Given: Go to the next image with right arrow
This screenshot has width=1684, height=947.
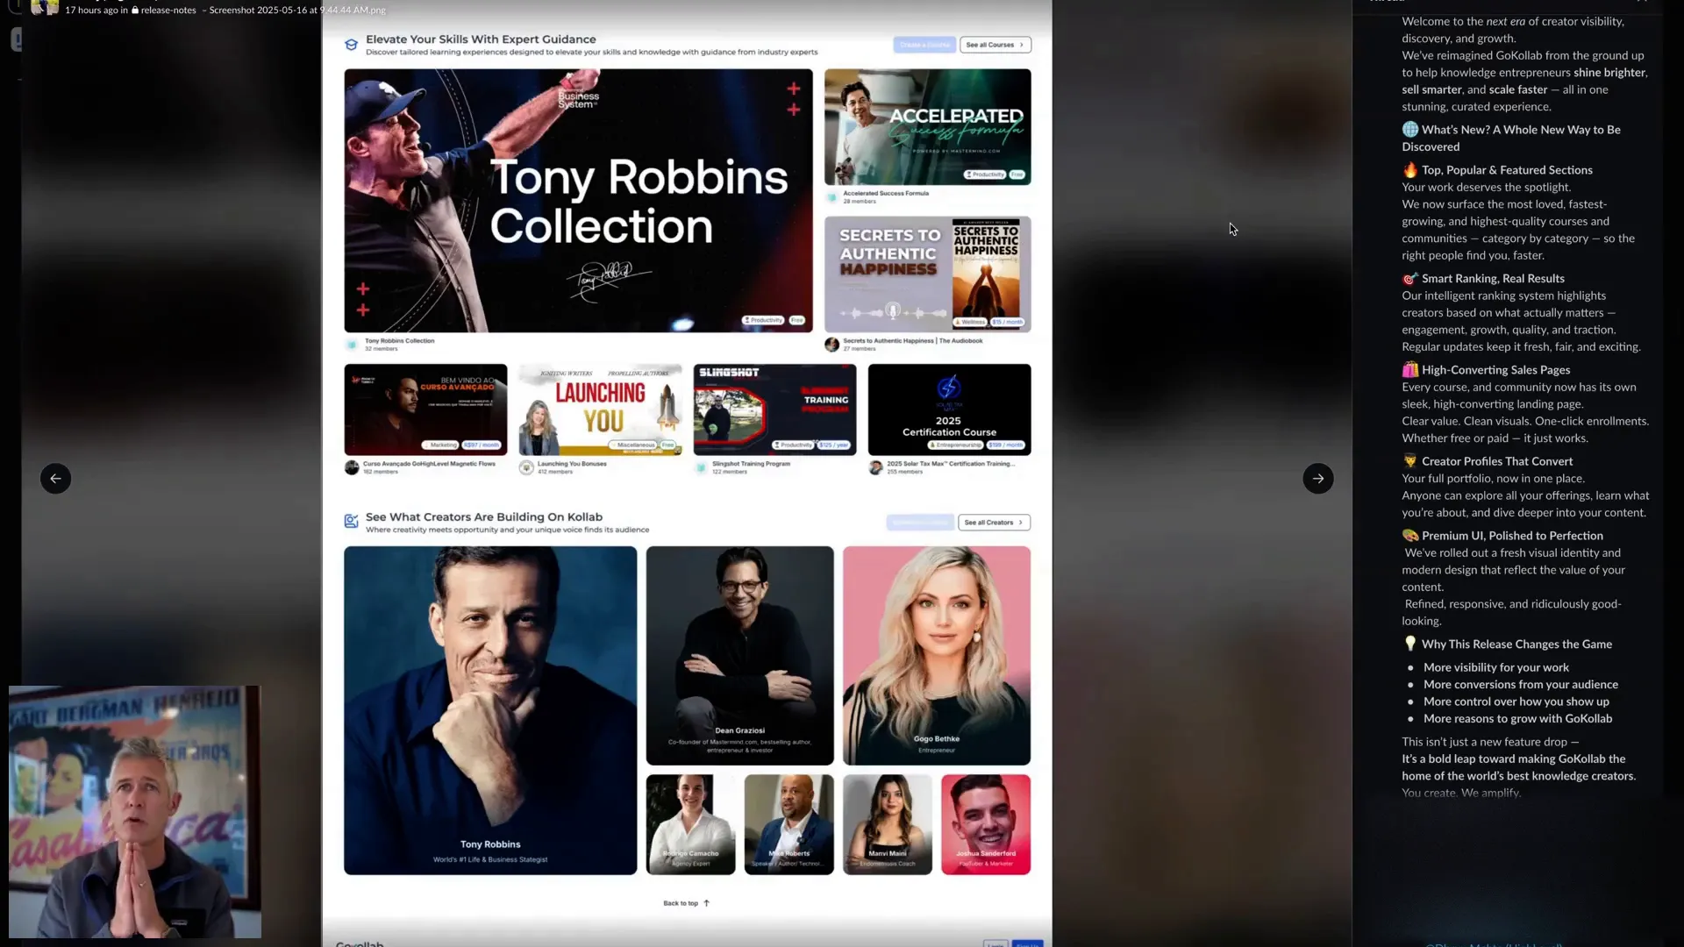Looking at the screenshot, I should (1317, 478).
